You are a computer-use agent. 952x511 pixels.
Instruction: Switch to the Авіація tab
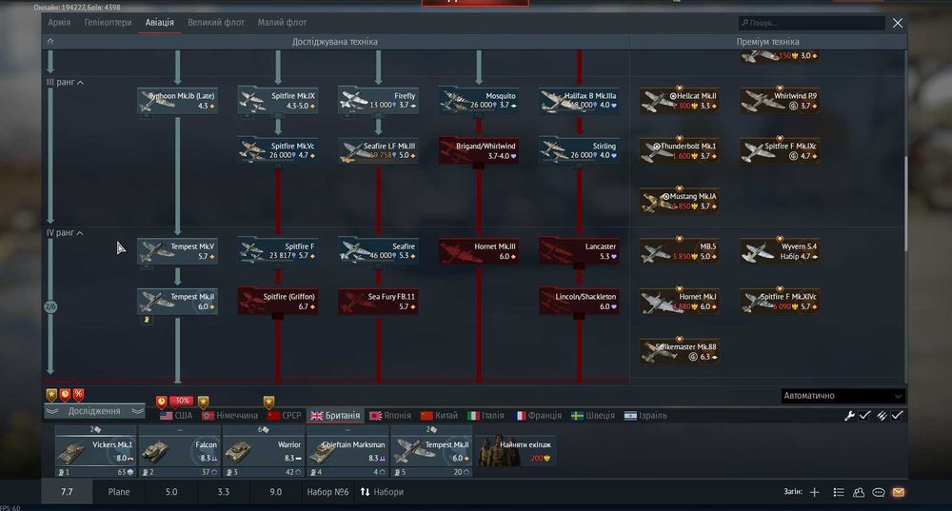click(159, 23)
